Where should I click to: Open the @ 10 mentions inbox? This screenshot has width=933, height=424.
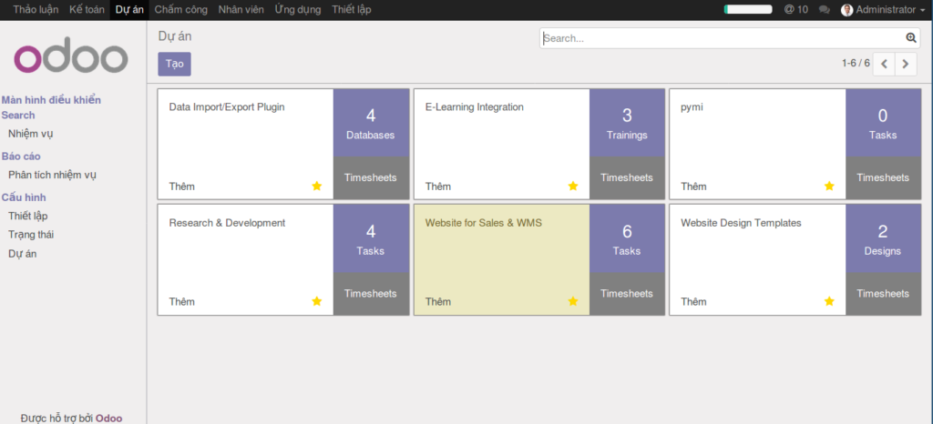[796, 9]
